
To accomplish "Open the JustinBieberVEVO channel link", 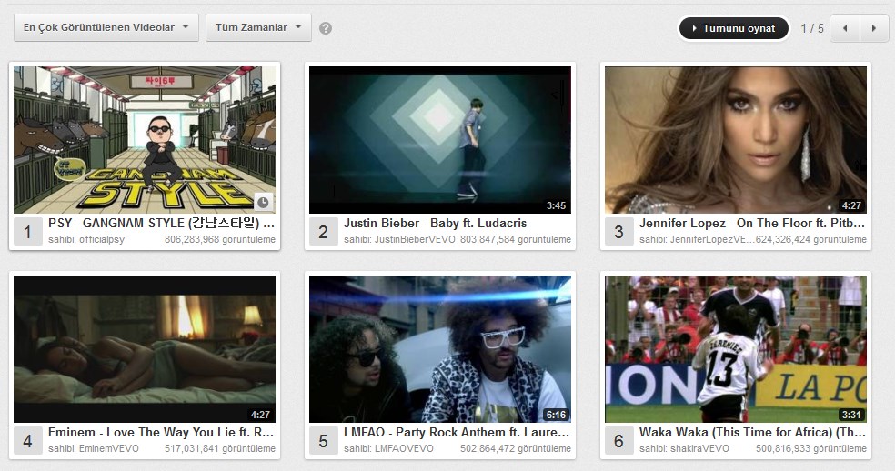I will (x=415, y=239).
